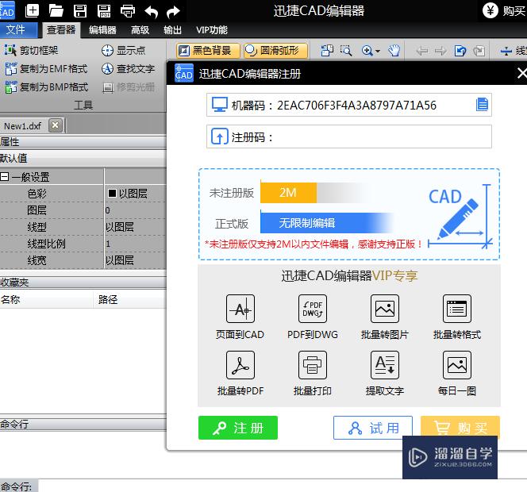Print the drawing via printer icon

point(128,11)
